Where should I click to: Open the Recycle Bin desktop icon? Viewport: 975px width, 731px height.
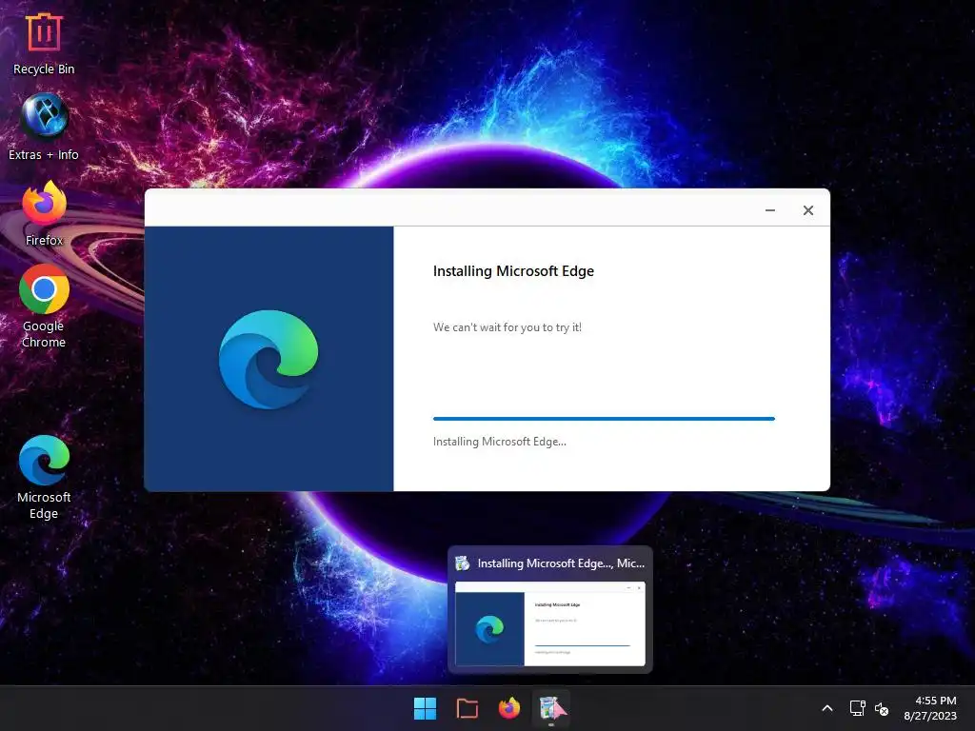coord(44,44)
